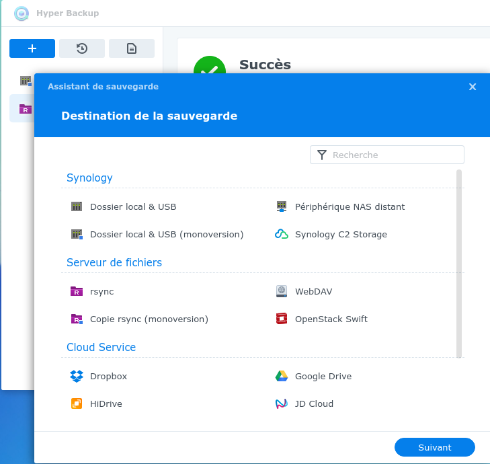Select the HiDrive icon

point(77,403)
